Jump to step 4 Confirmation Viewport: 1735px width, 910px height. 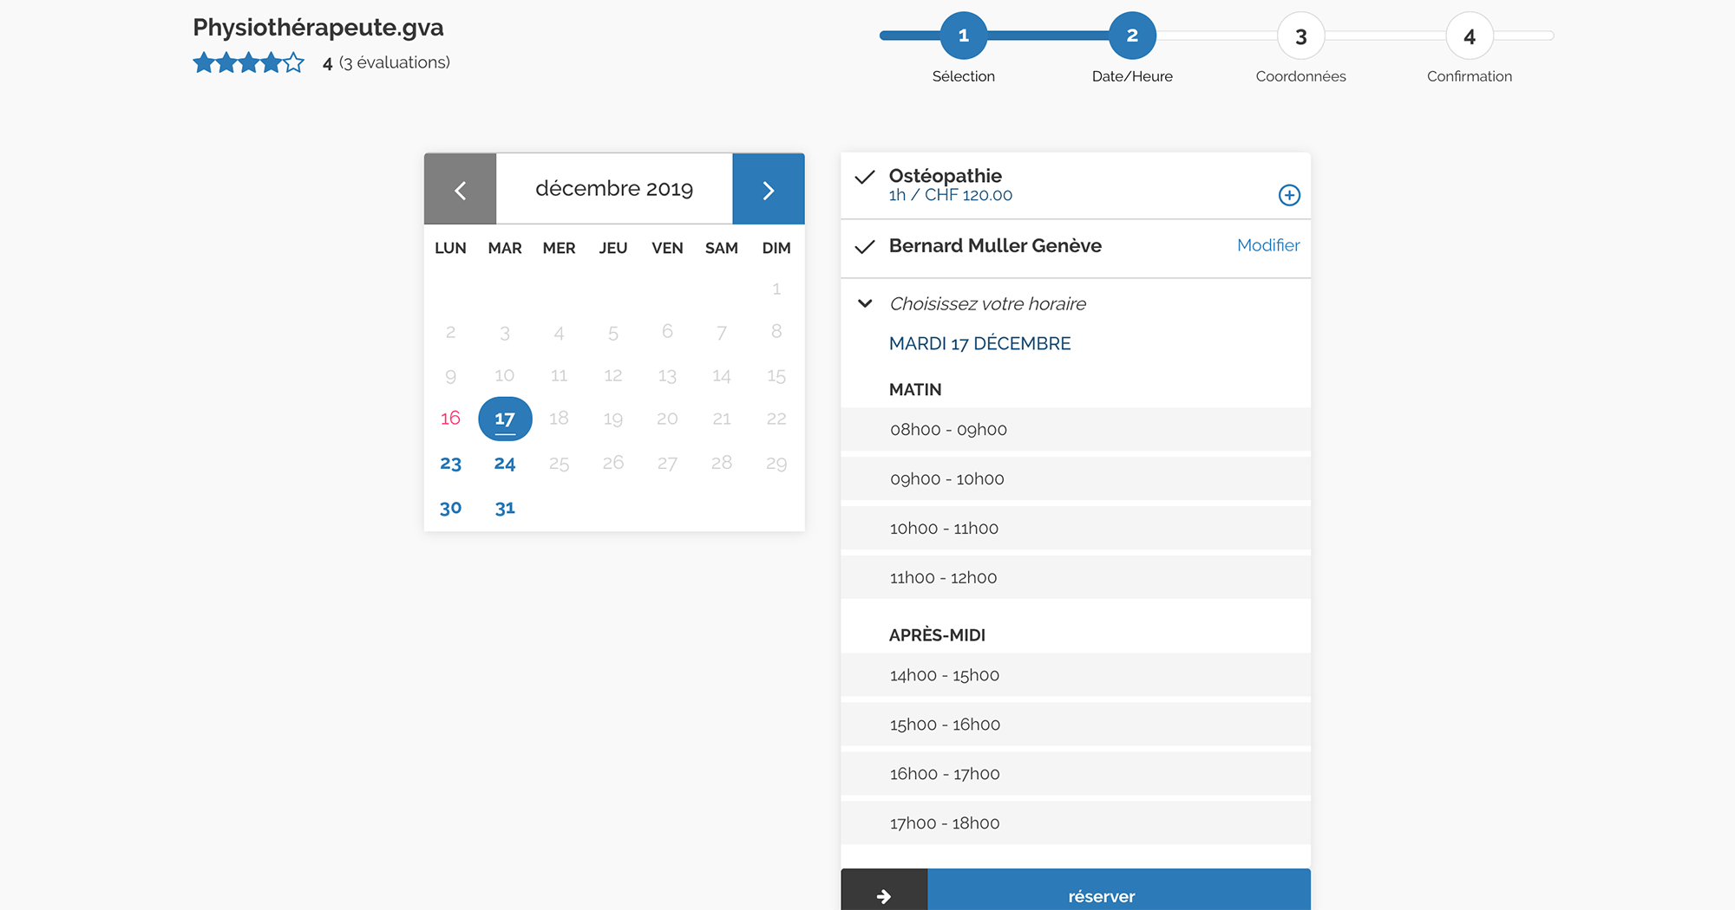(1469, 36)
